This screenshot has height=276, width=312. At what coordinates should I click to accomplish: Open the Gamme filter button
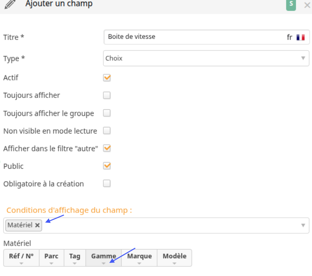103,258
